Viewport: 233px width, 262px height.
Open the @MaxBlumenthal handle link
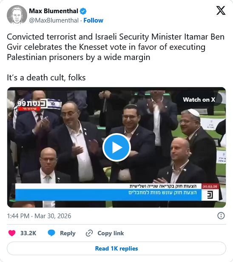coord(54,20)
